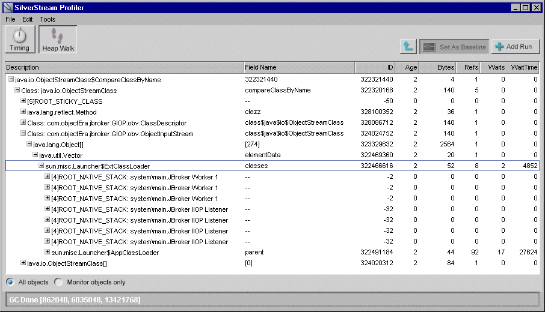Sort by Field Name column header
The width and height of the screenshot is (545, 312).
(299, 67)
